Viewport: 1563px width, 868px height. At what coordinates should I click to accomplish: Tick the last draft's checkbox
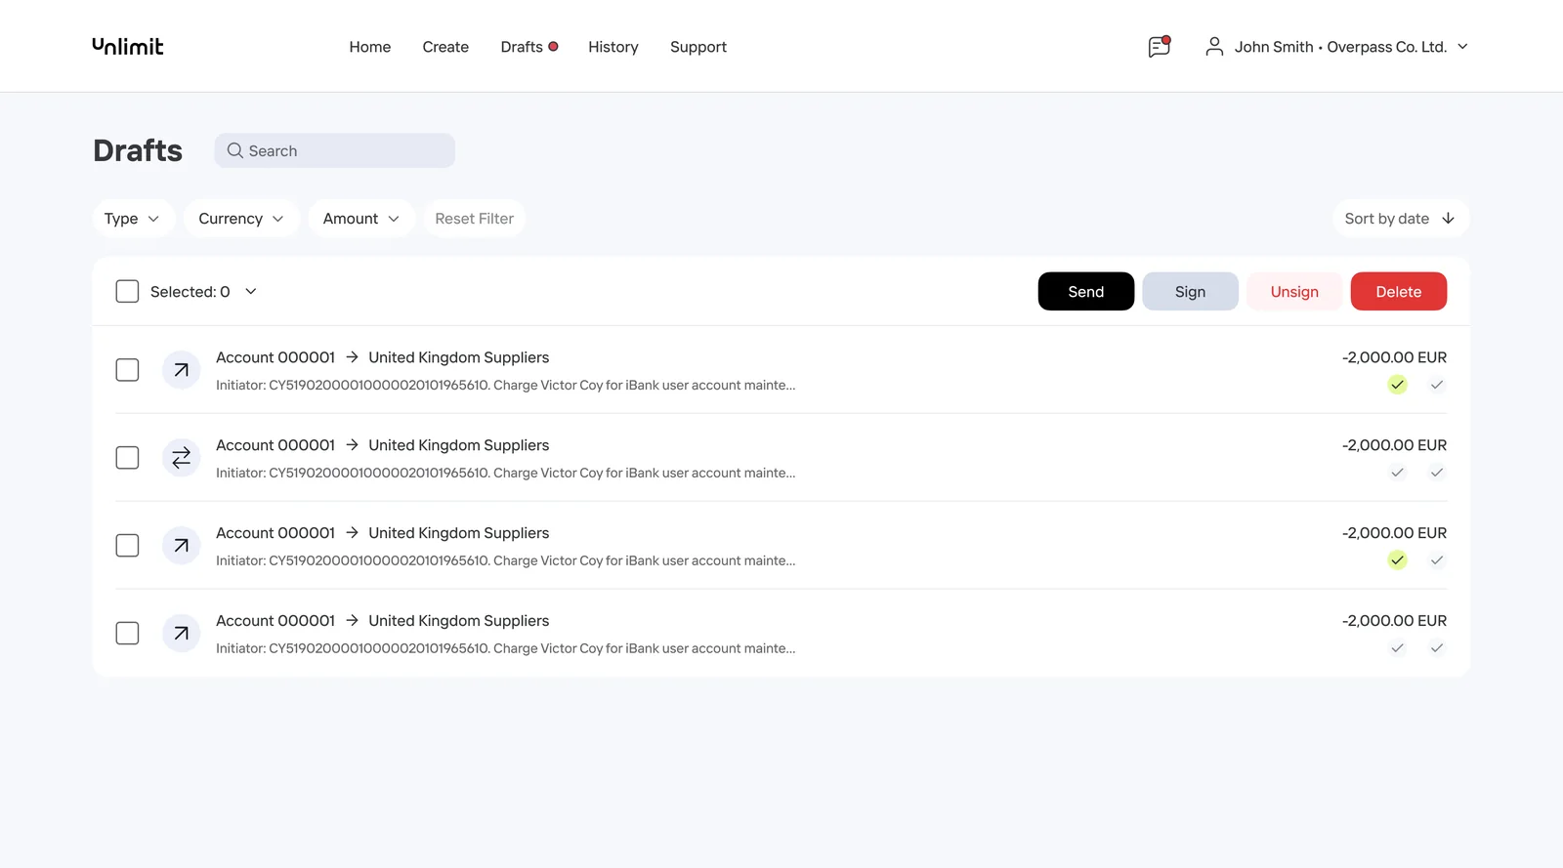click(127, 634)
